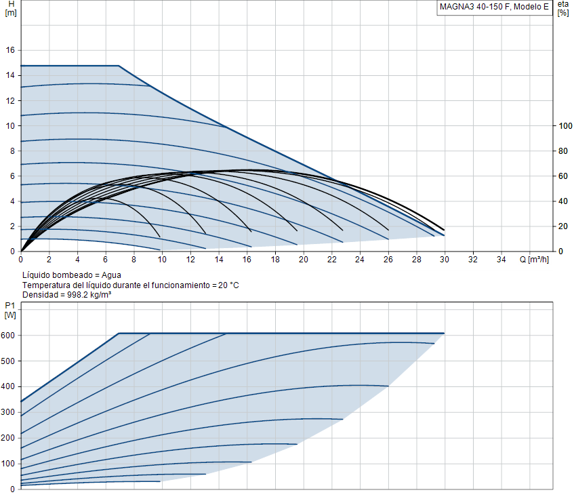The image size is (574, 503).
Task: Click the 100 tick on power axis
Action: pyautogui.click(x=7, y=464)
